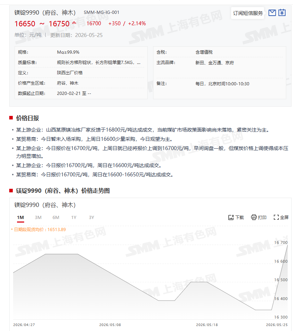Switch to the 6M time range tab

[56, 218]
